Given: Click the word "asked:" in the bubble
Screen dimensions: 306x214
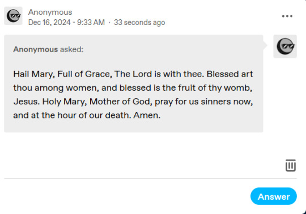Looking at the screenshot, I should coord(71,49).
